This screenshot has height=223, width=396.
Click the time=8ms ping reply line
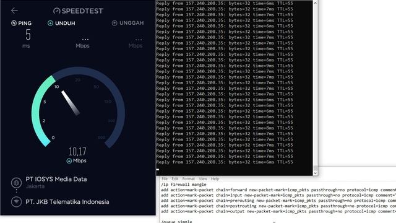[x=225, y=128]
